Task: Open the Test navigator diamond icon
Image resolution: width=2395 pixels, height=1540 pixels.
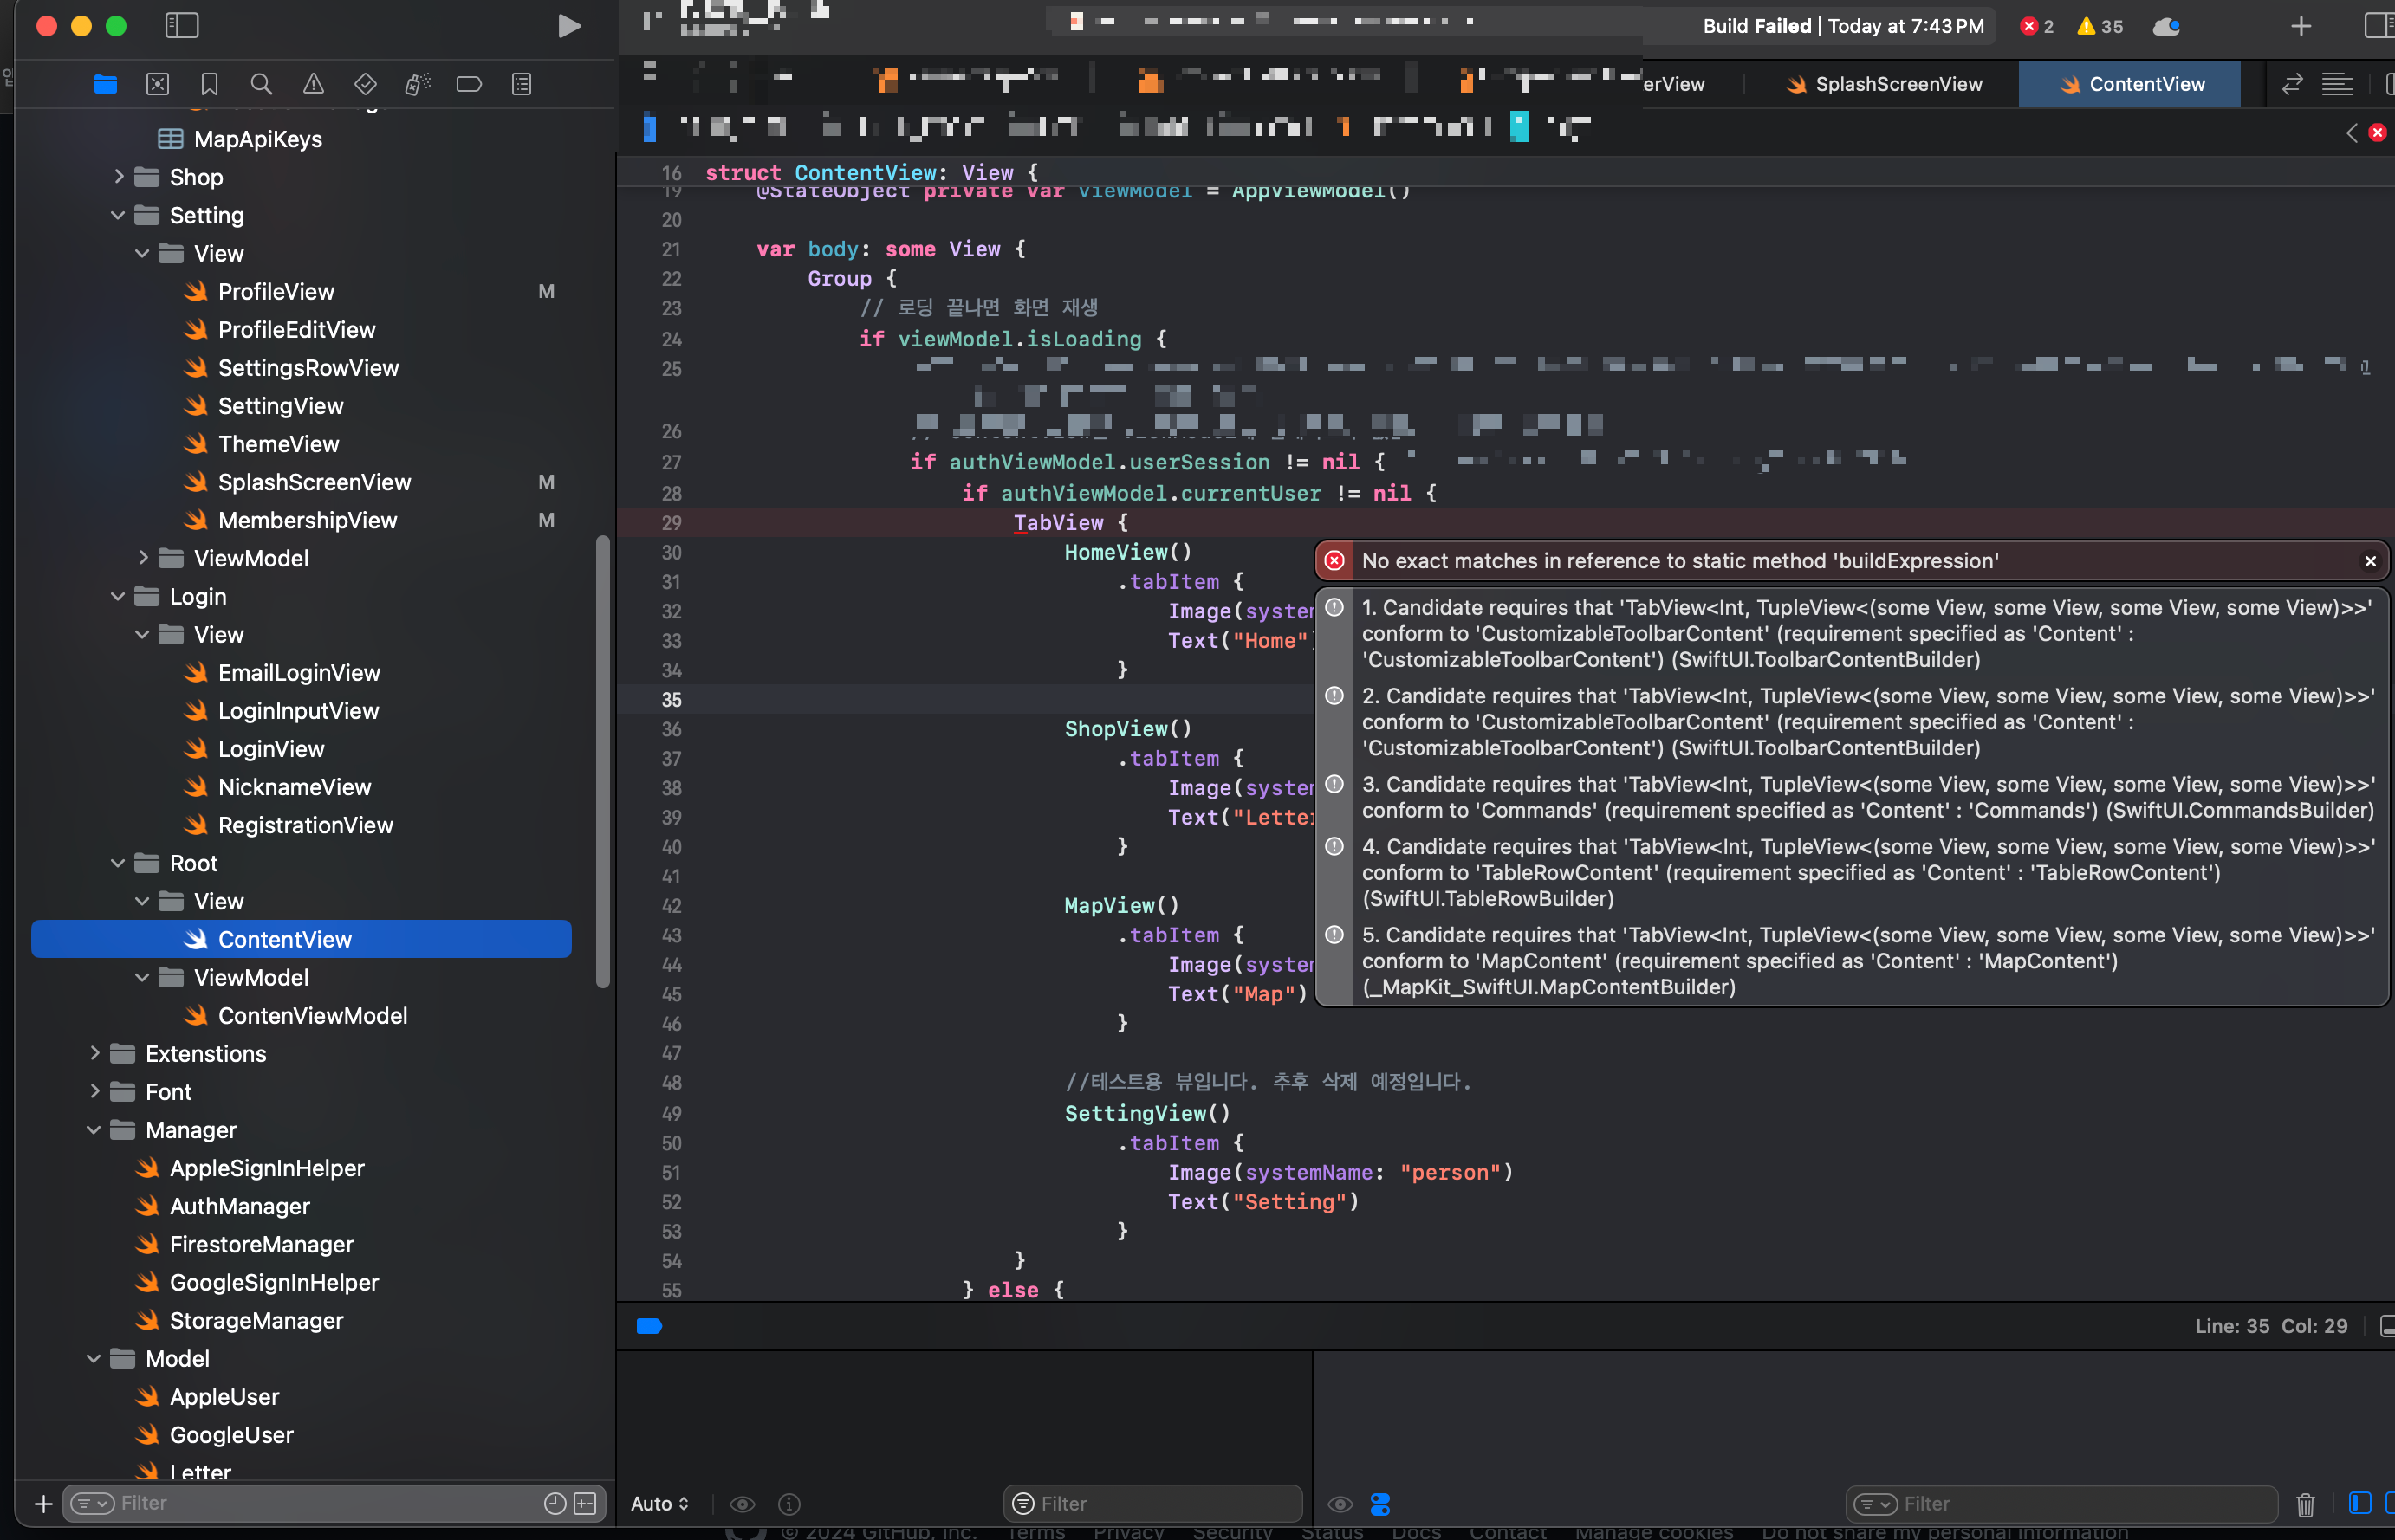Action: click(x=365, y=85)
